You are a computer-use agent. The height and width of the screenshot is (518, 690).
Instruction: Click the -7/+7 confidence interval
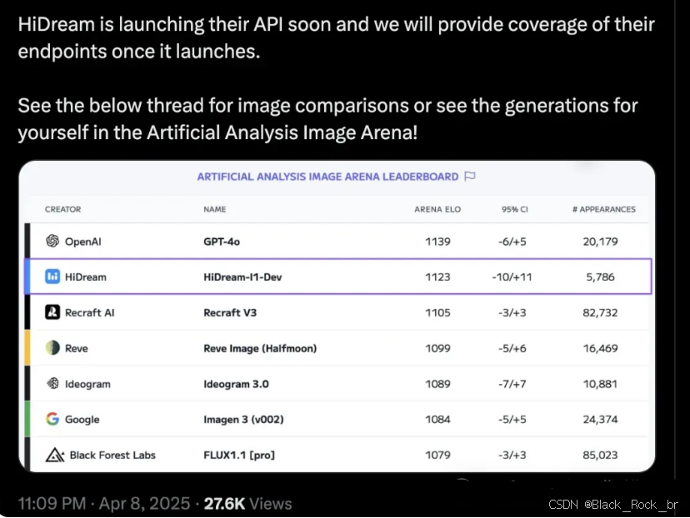pyautogui.click(x=512, y=384)
